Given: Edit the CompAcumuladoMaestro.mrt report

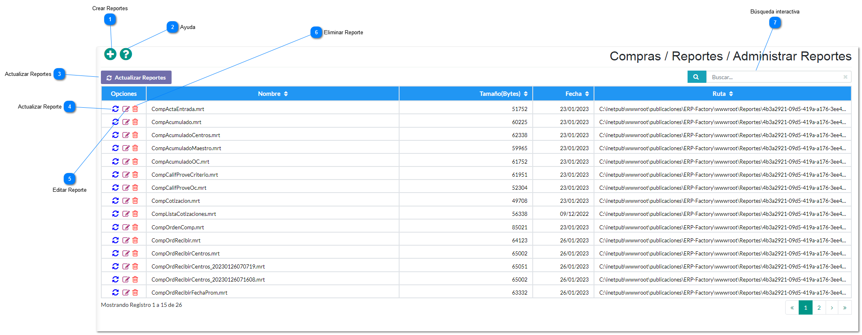Looking at the screenshot, I should point(126,148).
